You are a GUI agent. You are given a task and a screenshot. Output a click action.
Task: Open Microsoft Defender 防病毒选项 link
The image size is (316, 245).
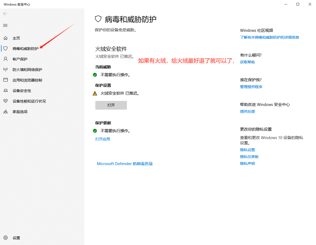pyautogui.click(x=125, y=164)
